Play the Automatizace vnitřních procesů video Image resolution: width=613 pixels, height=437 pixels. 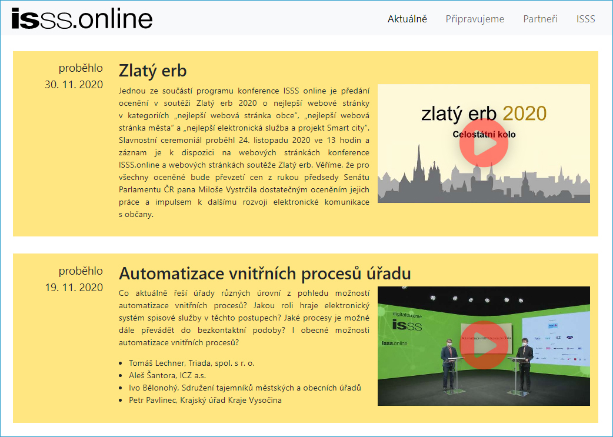coord(484,345)
